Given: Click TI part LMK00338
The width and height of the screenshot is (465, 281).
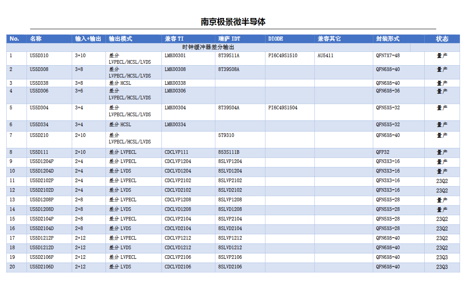Looking at the screenshot, I should (x=175, y=83).
